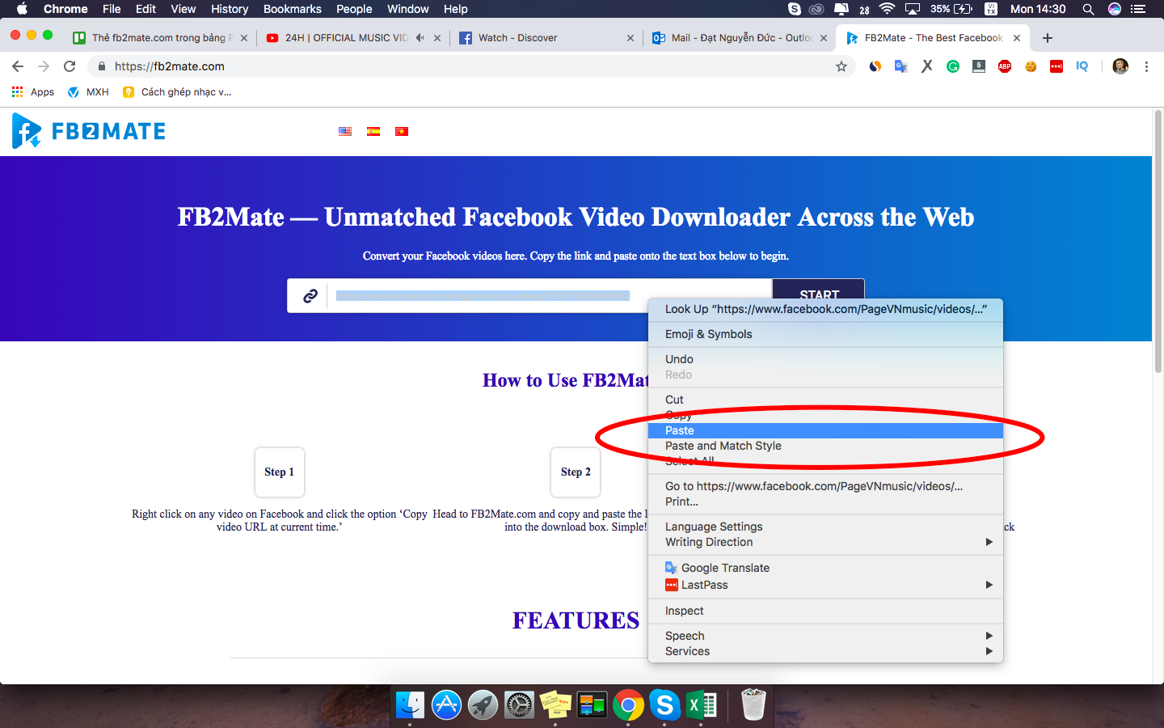Select the Vietnamese flag language option
Viewport: 1164px width, 728px height.
tap(402, 130)
